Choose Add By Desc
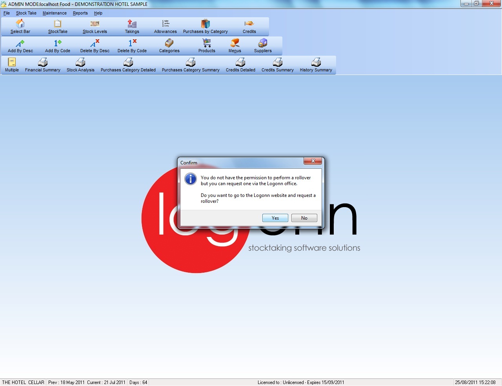This screenshot has width=502, height=386. coord(20,46)
